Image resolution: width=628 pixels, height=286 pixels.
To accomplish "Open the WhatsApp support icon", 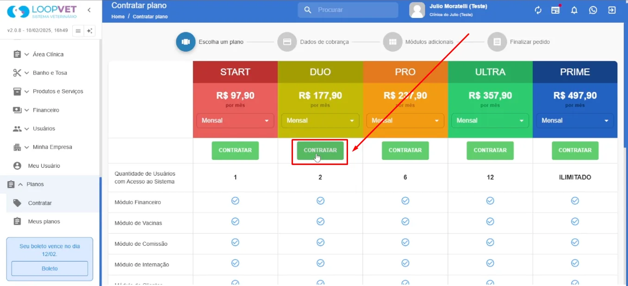I will pos(593,10).
